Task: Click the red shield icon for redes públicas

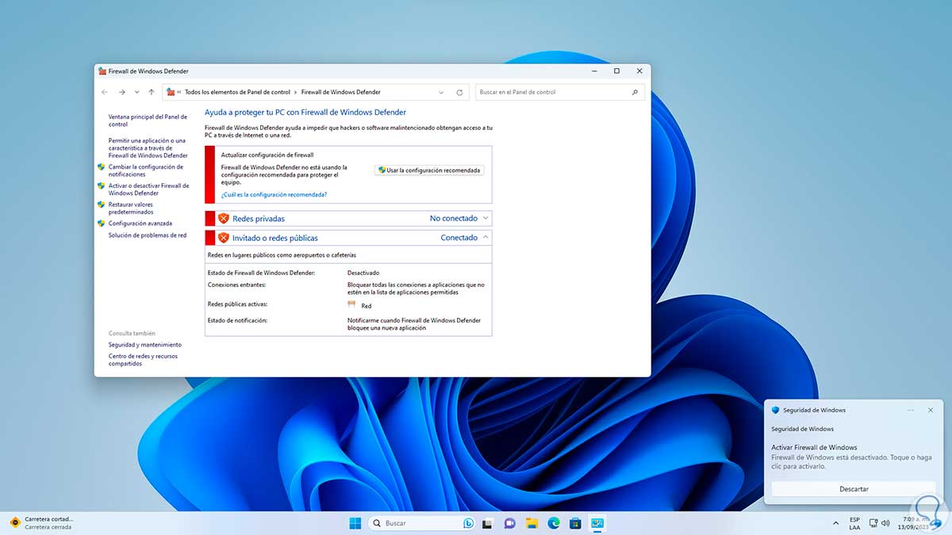Action: tap(224, 238)
